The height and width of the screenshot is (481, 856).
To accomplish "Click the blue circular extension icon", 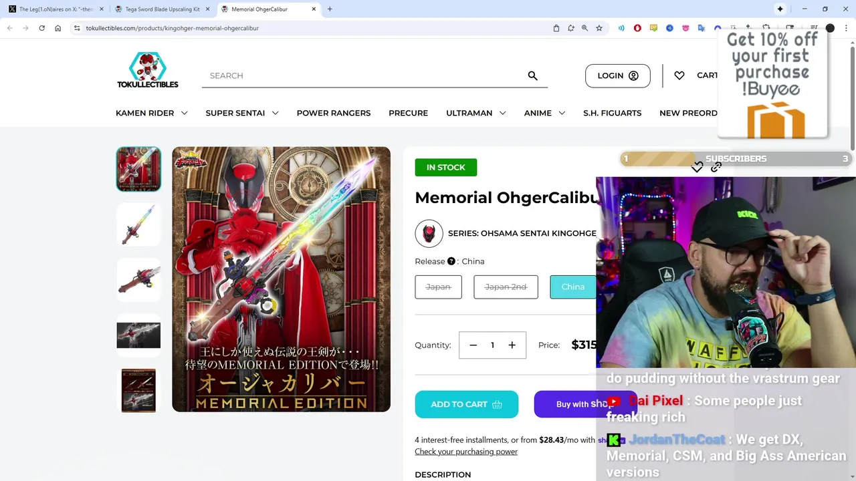I will pos(669,28).
